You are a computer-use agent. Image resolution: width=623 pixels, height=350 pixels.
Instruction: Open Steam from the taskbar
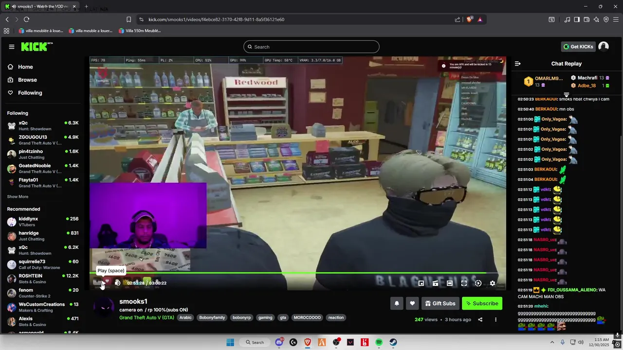[x=393, y=342]
